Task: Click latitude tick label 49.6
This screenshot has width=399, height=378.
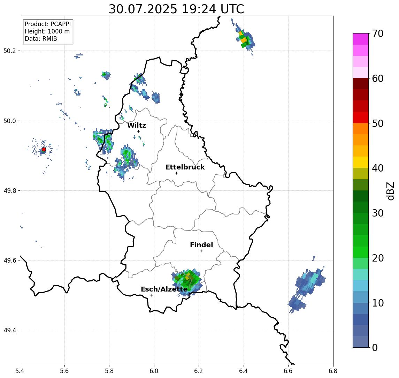Action: [10, 260]
